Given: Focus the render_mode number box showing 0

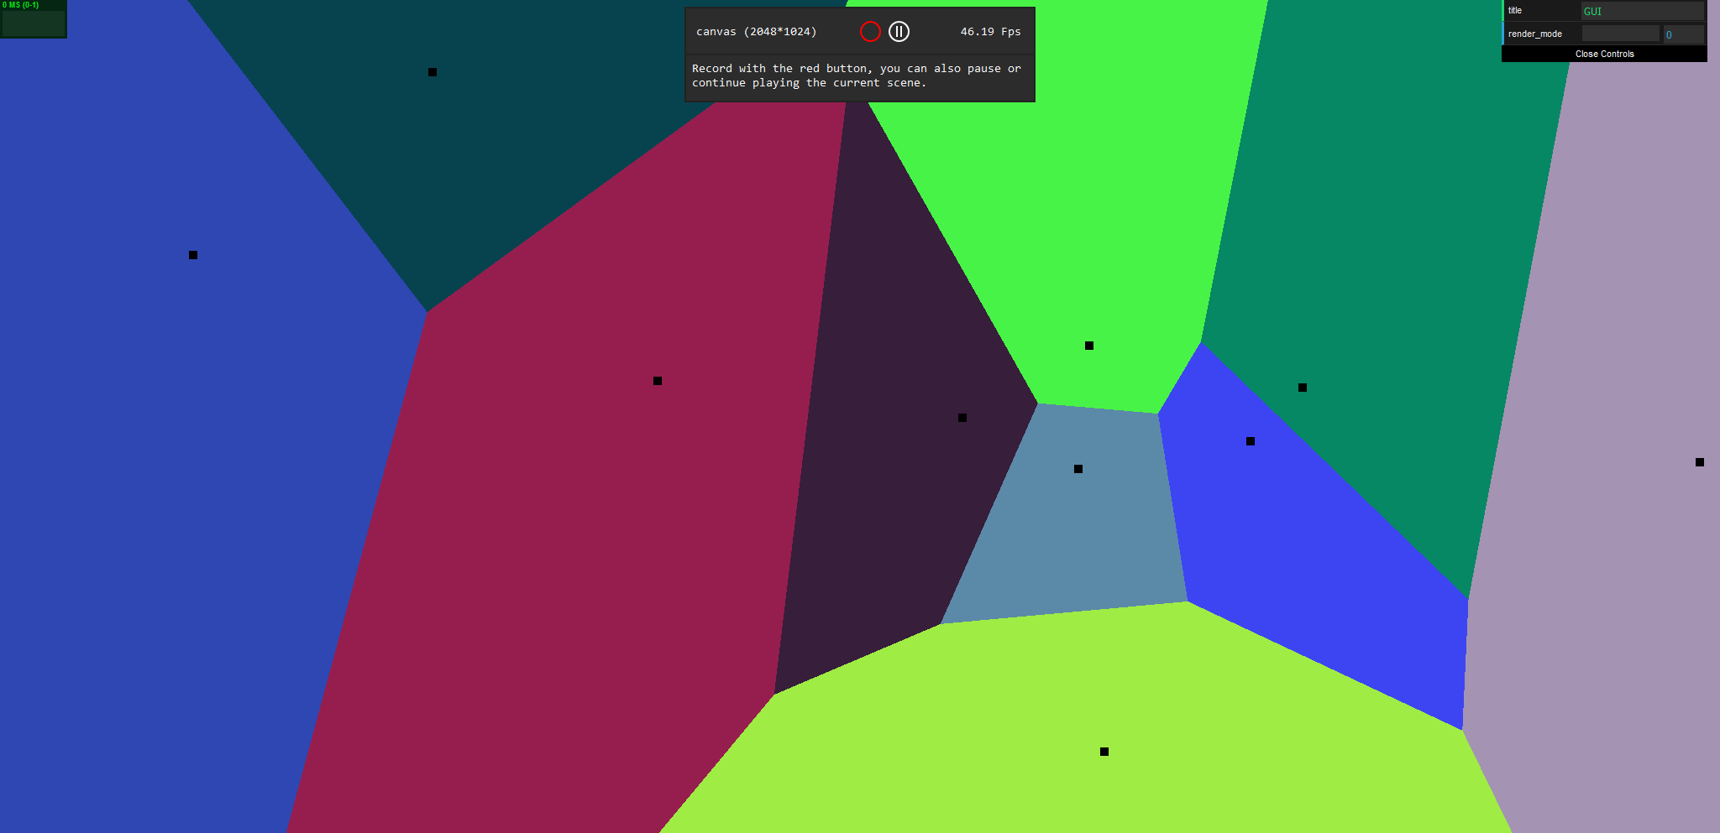Looking at the screenshot, I should (x=1683, y=34).
